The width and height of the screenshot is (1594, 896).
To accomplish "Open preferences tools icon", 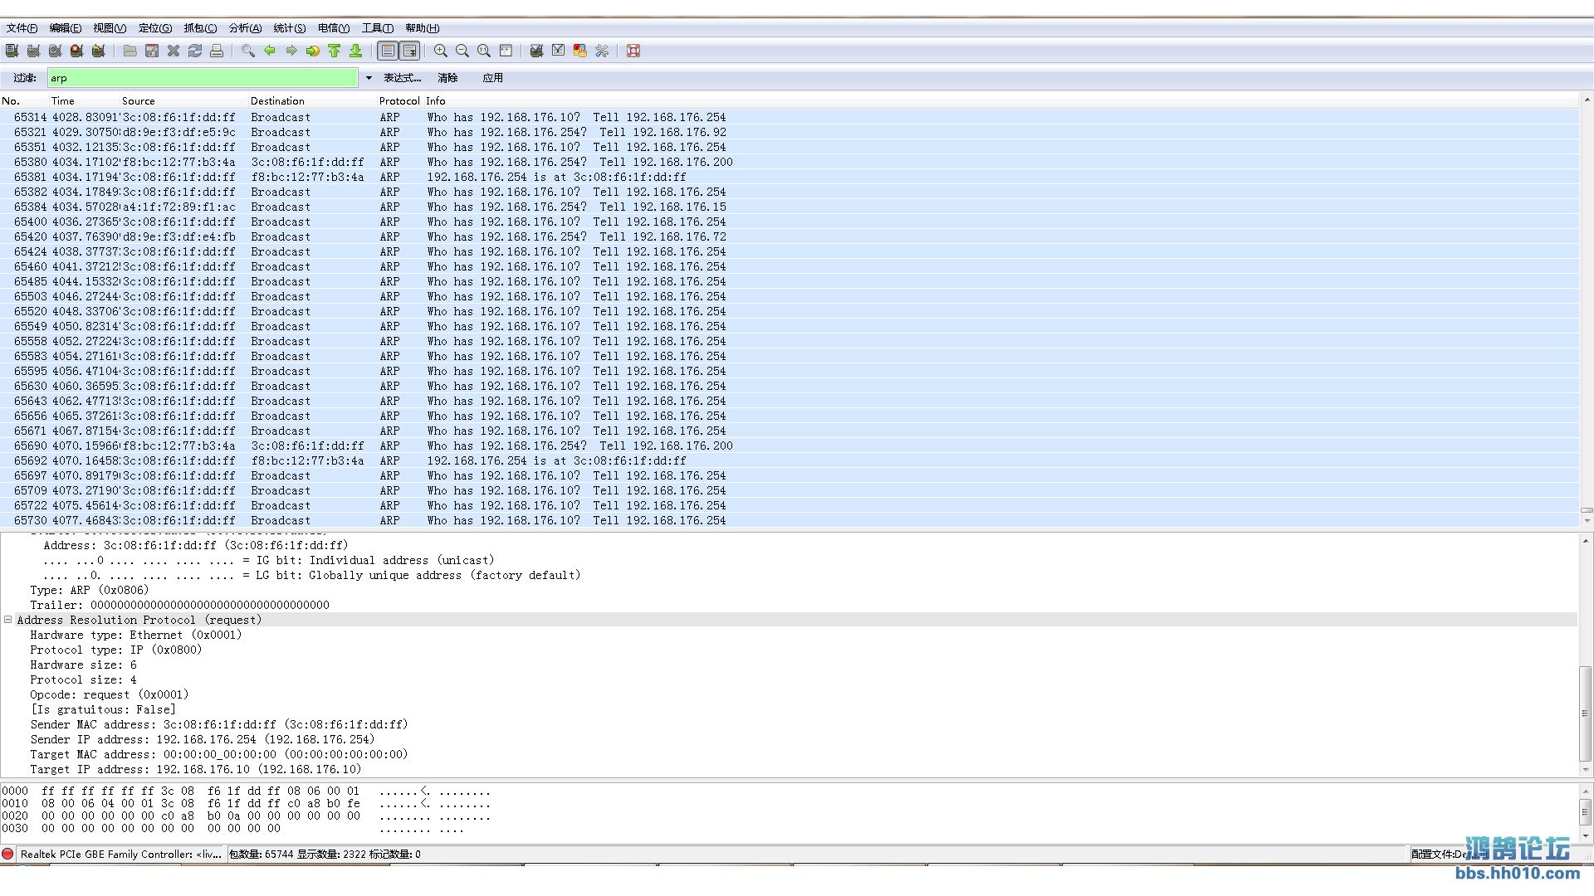I will [602, 51].
